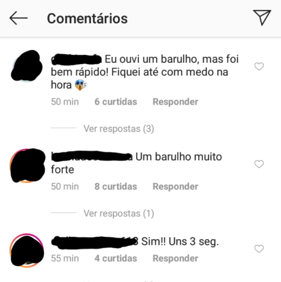View the 4 curtidas list

(116, 259)
